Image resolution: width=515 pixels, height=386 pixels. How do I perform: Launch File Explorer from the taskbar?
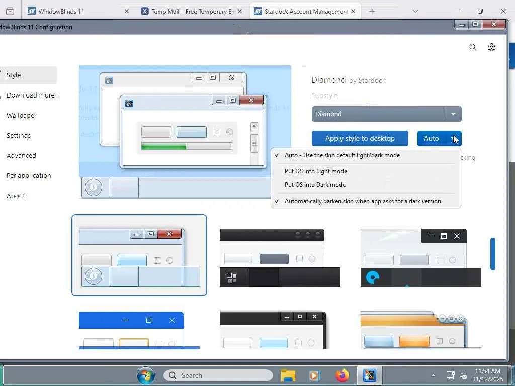pos(288,375)
